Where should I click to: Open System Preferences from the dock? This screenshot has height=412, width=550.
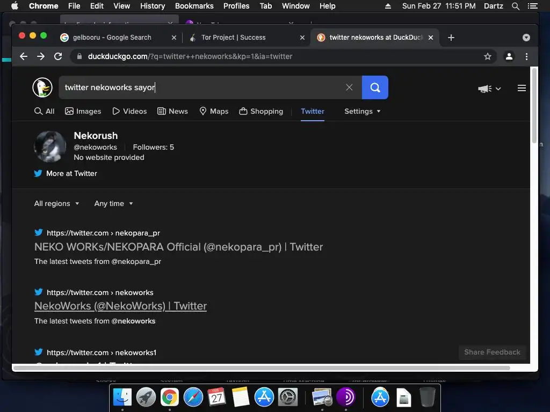(288, 398)
